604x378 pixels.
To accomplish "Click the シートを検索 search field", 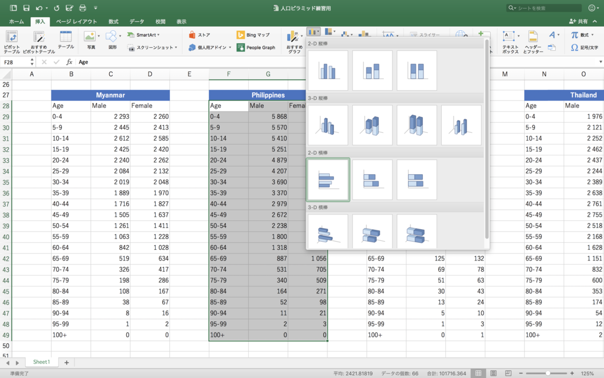I will pyautogui.click(x=544, y=8).
